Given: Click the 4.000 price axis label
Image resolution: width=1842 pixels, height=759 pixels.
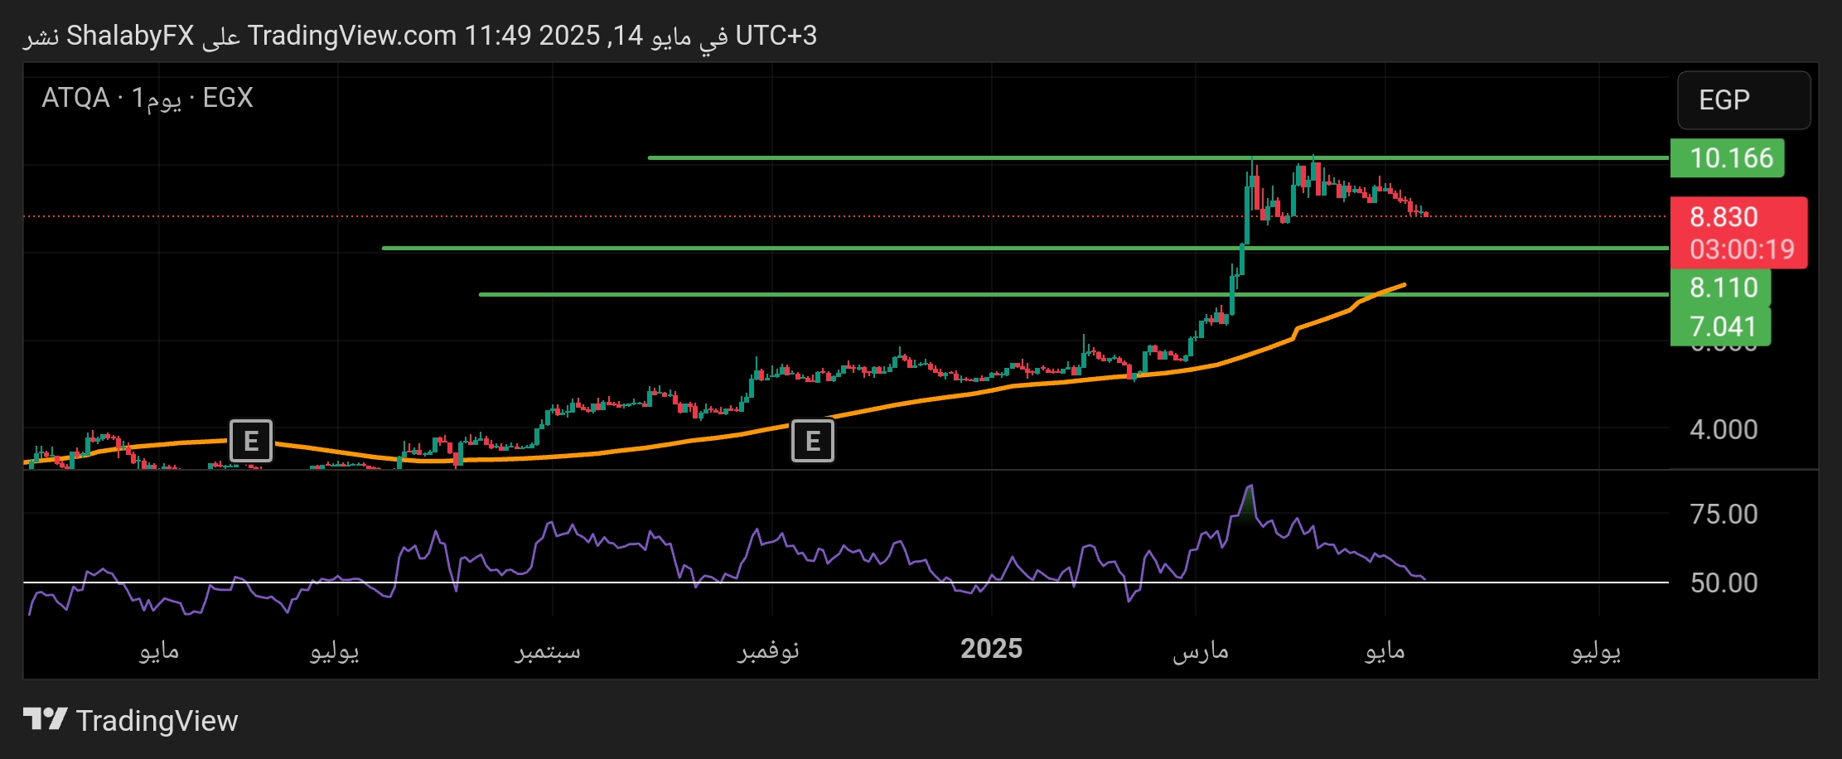Looking at the screenshot, I should pyautogui.click(x=1724, y=429).
